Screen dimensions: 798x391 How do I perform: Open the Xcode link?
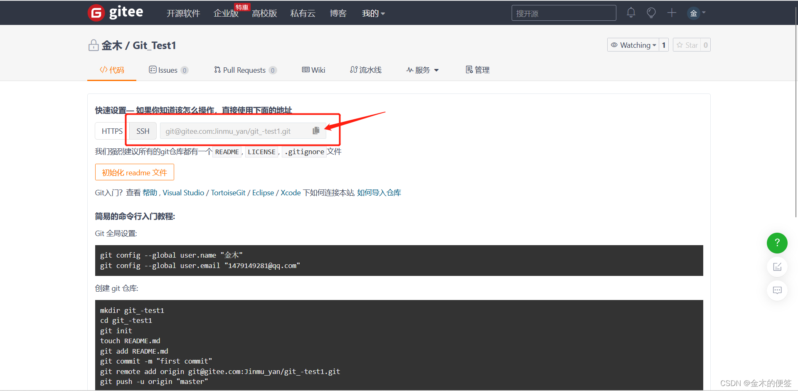pos(291,193)
